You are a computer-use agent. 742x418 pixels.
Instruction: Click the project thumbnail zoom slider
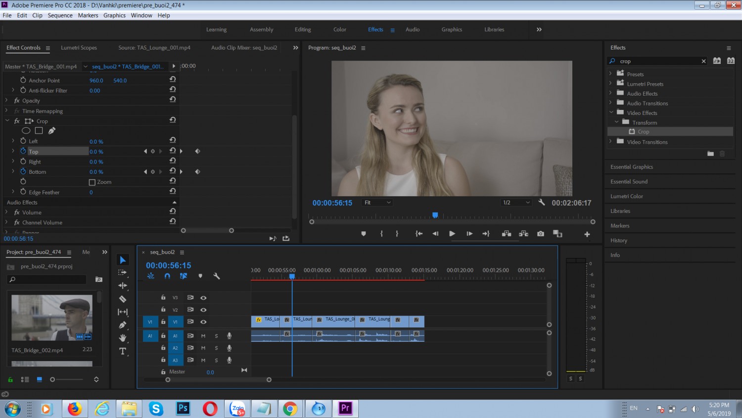click(x=67, y=379)
